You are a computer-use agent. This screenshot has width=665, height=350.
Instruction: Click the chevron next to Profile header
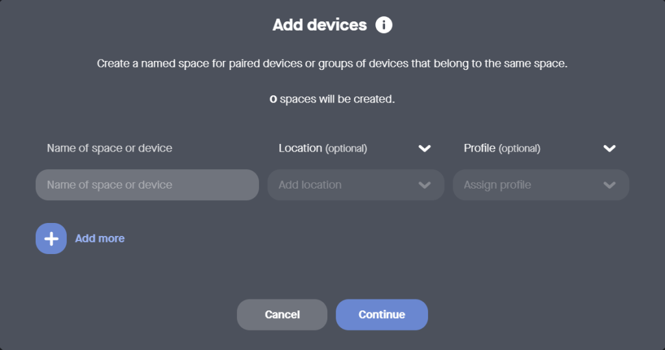pos(609,148)
